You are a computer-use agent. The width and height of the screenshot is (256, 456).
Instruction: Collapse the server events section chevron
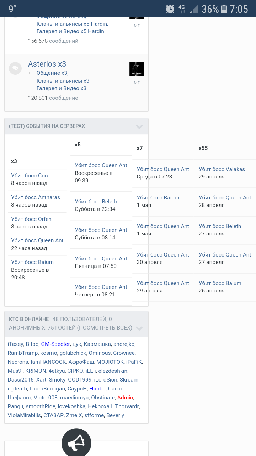pos(139,126)
